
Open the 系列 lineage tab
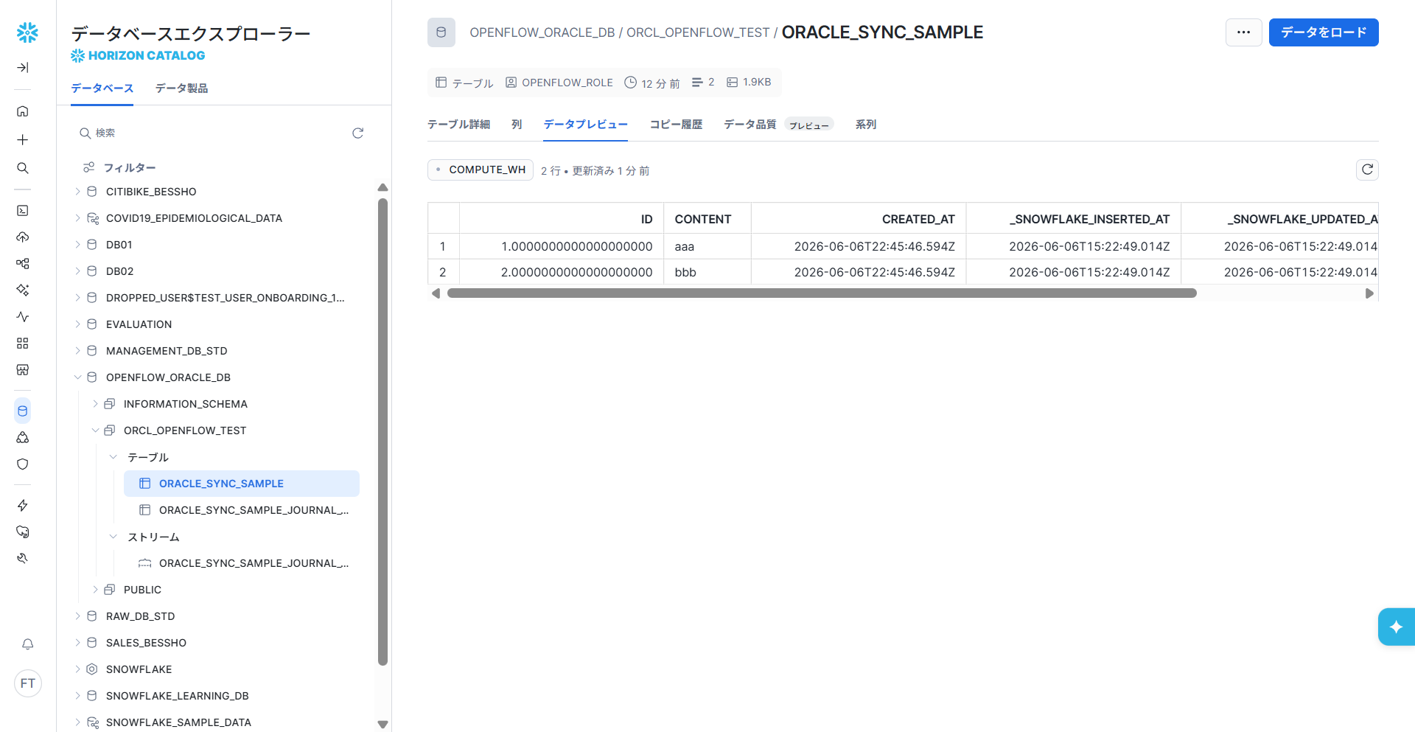[866, 125]
